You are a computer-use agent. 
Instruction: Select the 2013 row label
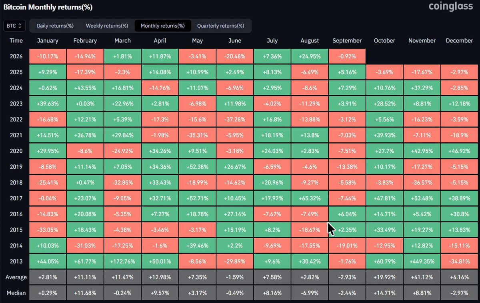16,261
